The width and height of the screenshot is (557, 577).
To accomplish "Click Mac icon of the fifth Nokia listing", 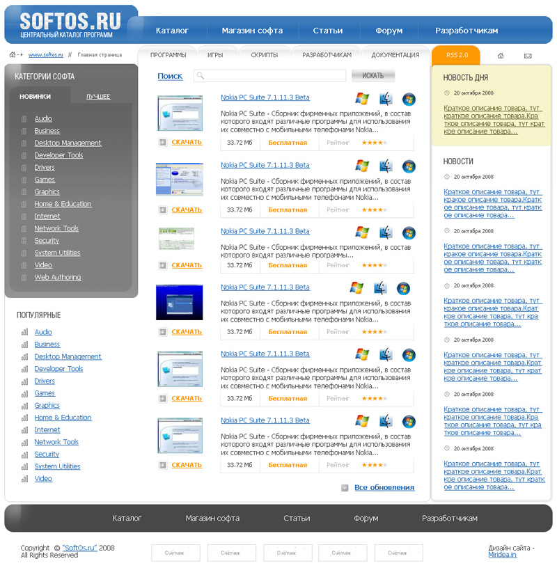I will (386, 355).
